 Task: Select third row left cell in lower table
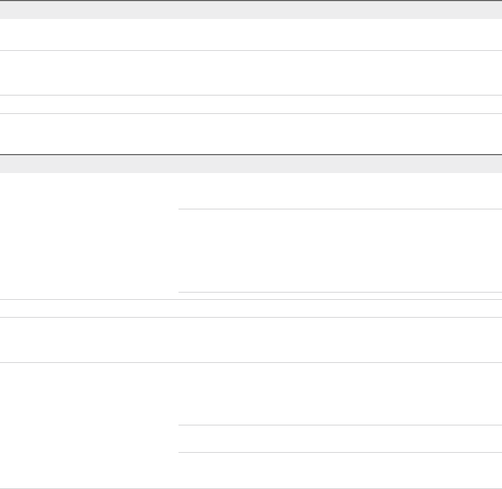89,340
